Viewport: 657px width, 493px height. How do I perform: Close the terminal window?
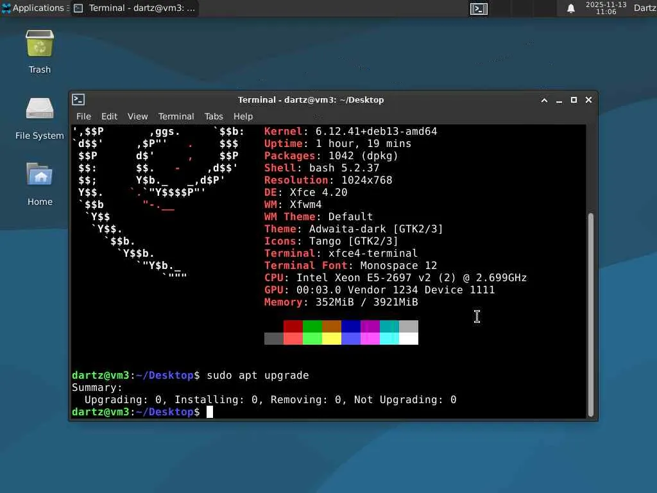click(x=588, y=99)
